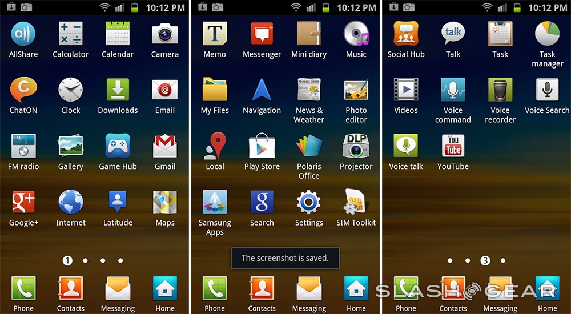Launch Navigation app
The height and width of the screenshot is (314, 571).
(x=262, y=90)
